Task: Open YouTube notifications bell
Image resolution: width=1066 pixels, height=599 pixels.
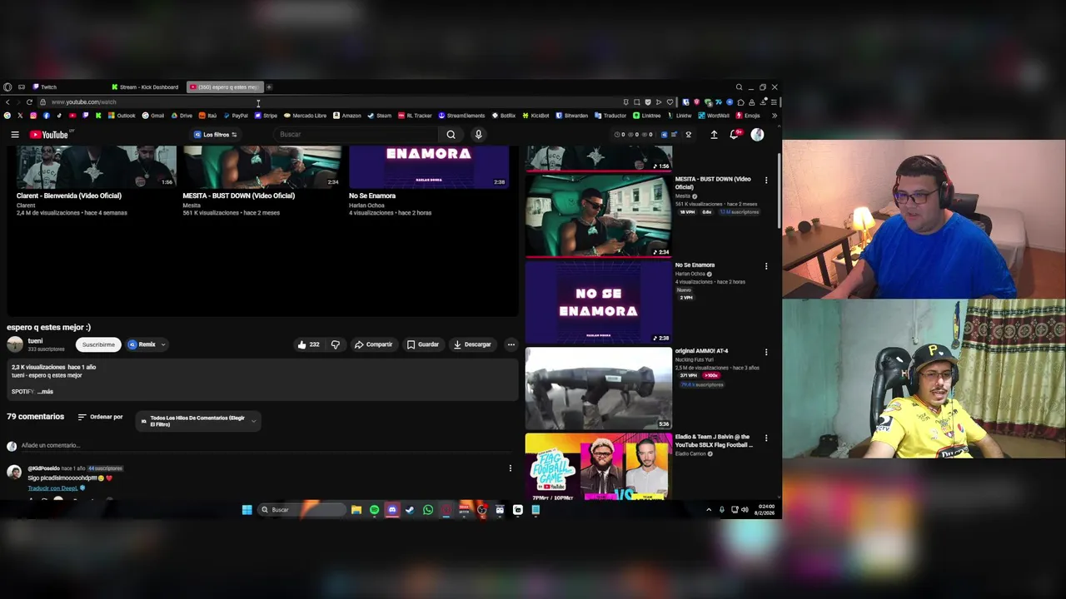Action: point(735,135)
